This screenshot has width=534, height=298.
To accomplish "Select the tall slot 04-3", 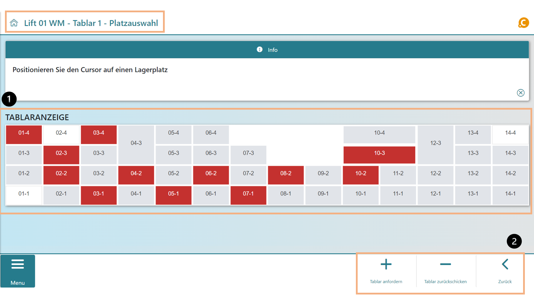I will pyautogui.click(x=136, y=143).
